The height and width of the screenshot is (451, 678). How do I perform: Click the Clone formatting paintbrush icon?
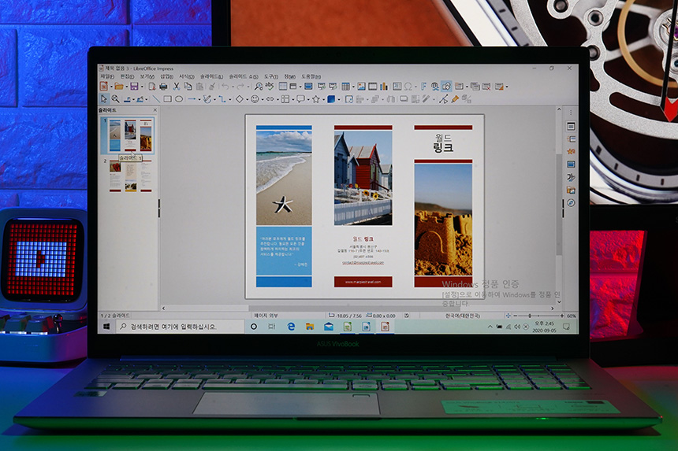[212, 87]
